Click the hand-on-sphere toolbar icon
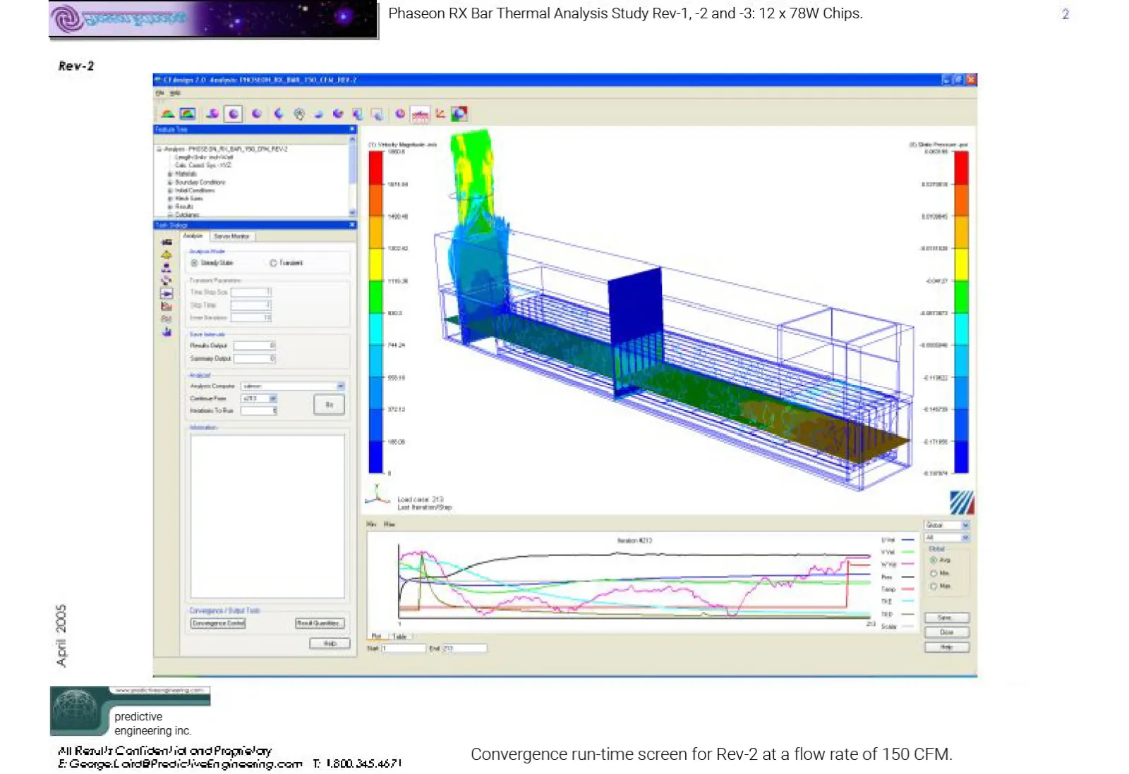 tap(299, 113)
